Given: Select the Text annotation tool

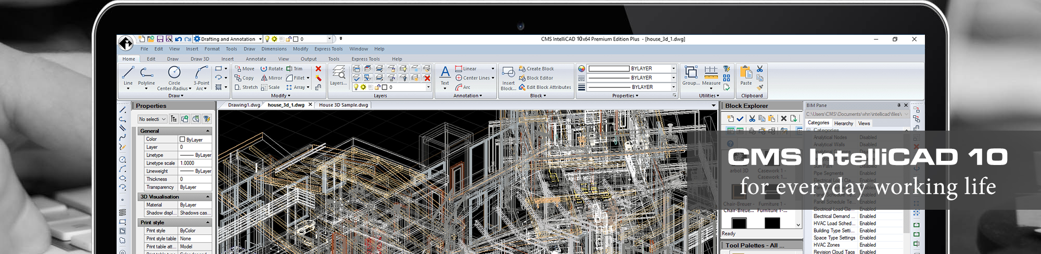Looking at the screenshot, I should tap(445, 75).
